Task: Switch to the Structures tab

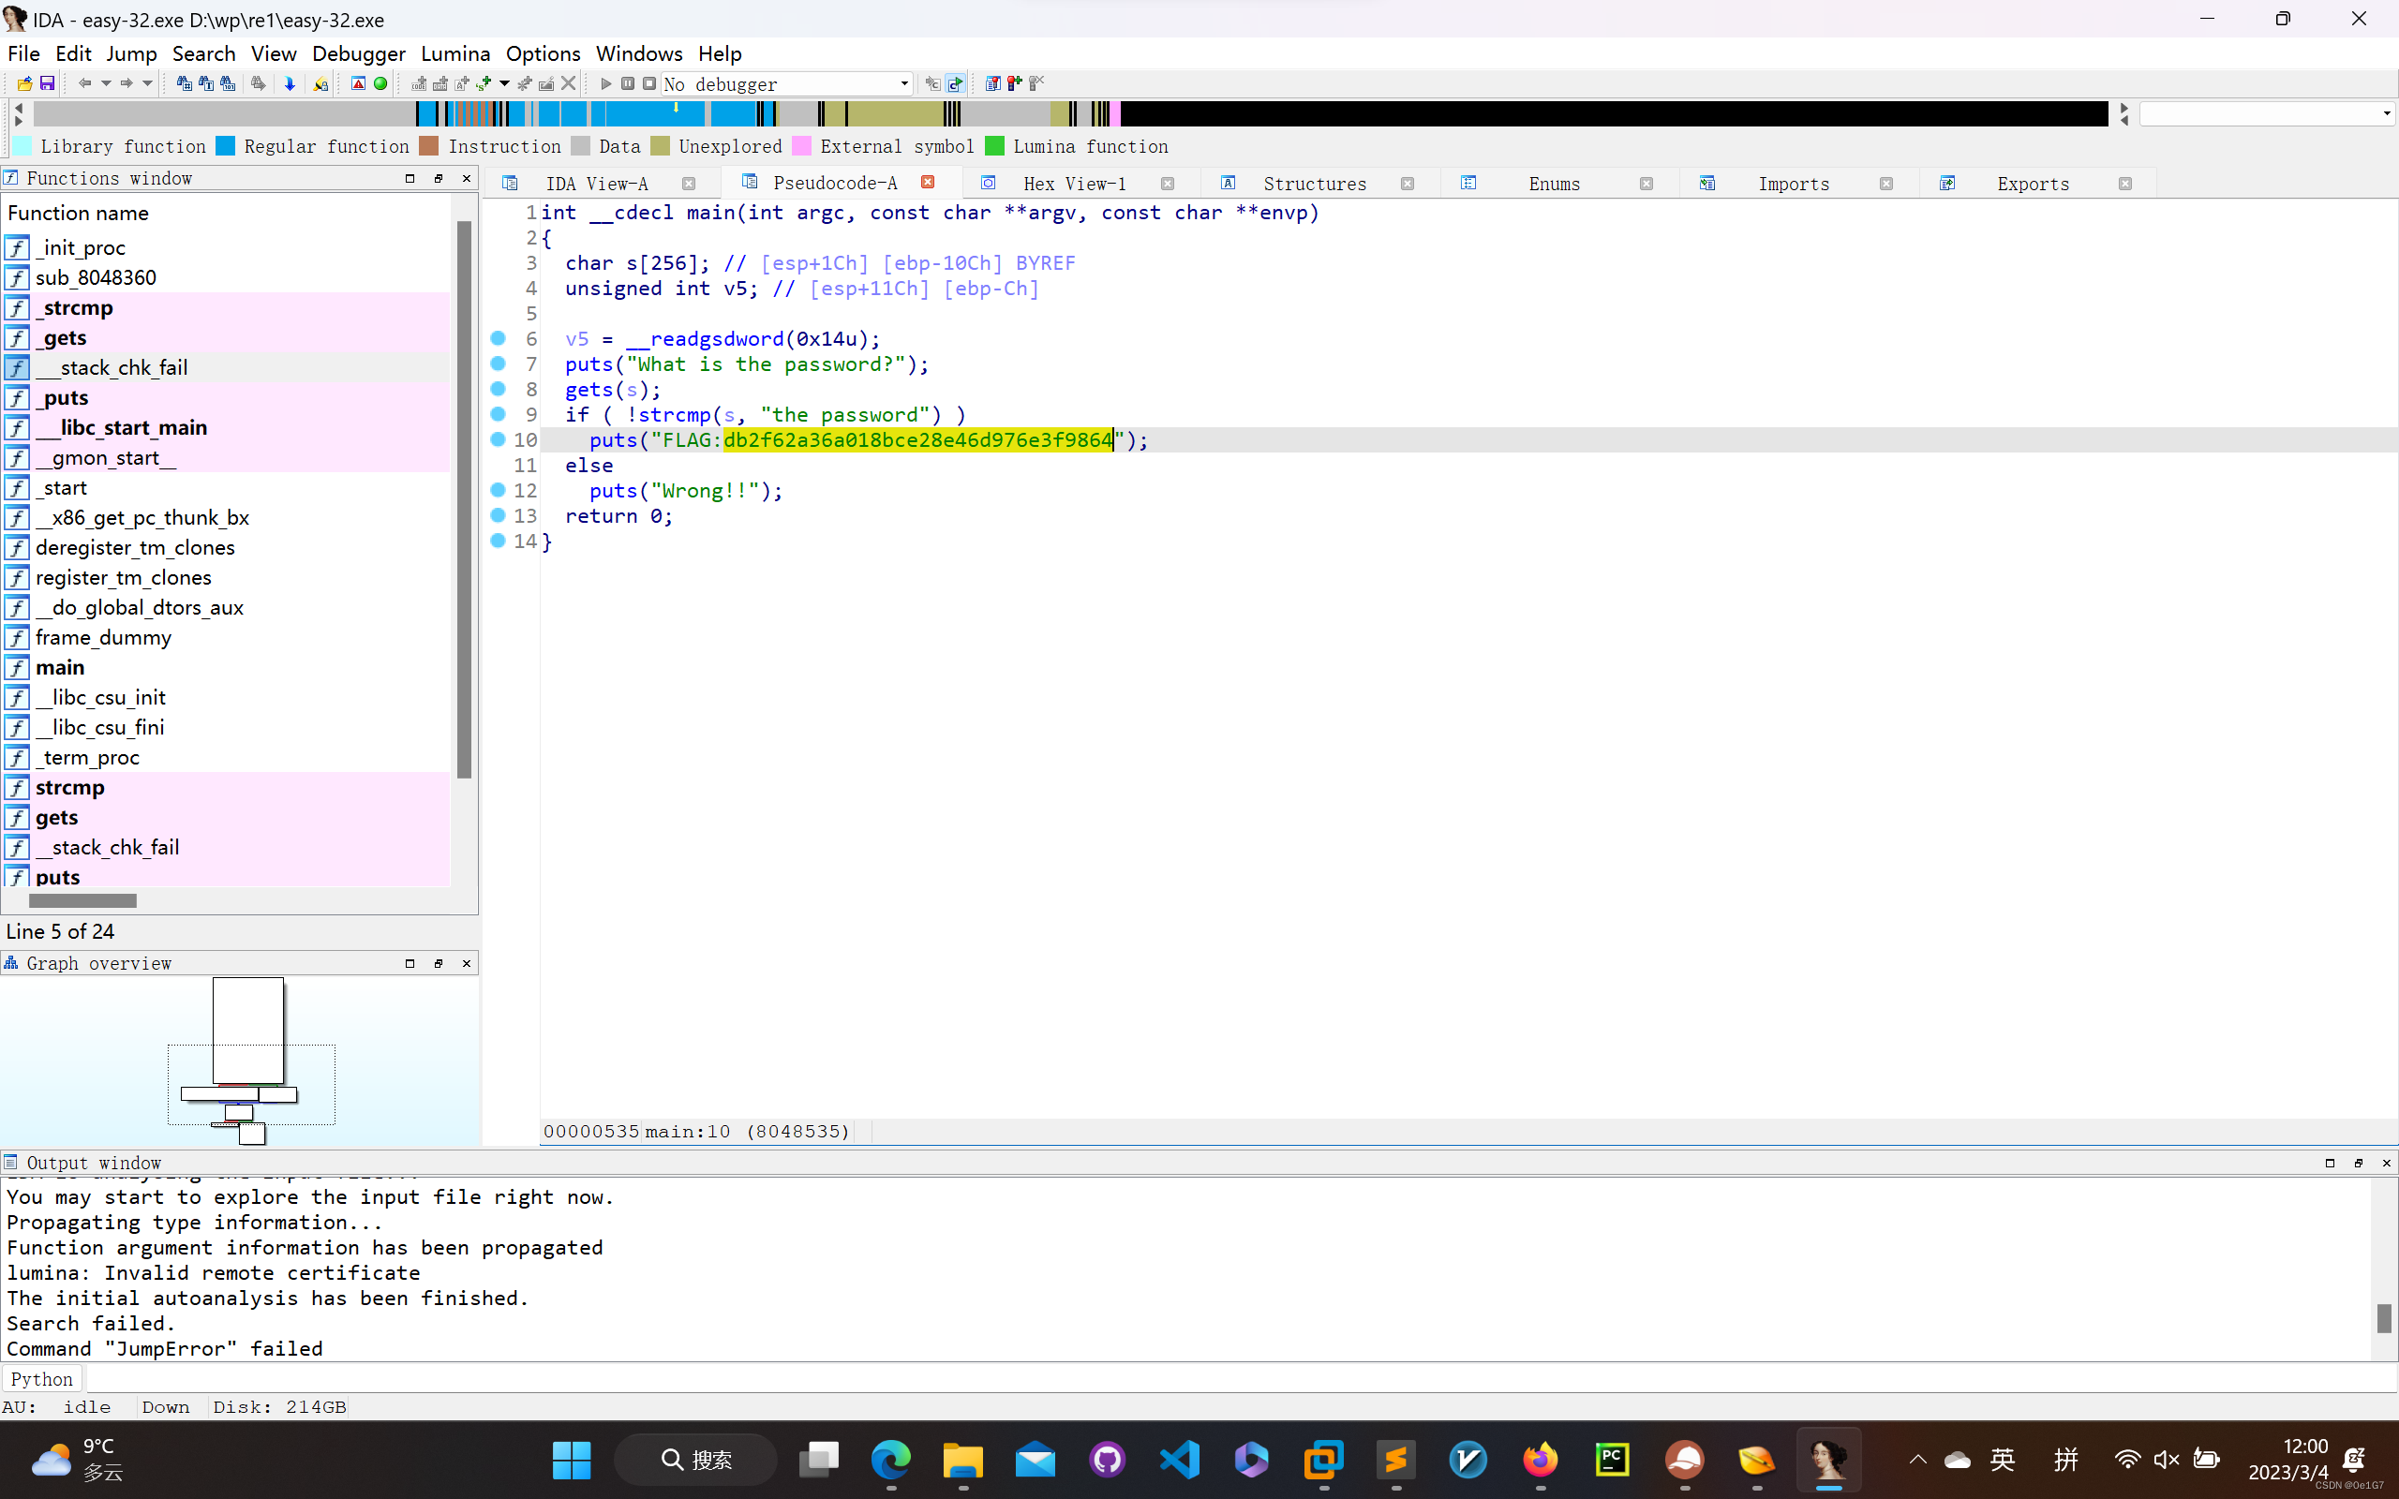Action: coord(1315,184)
